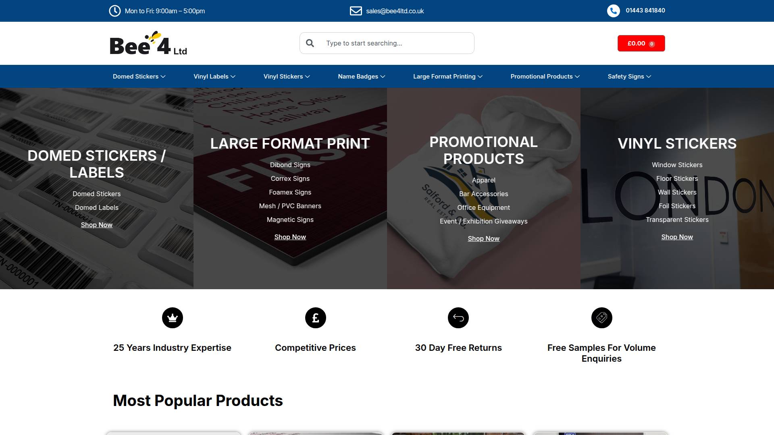774x435 pixels.
Task: Click the phone icon in top bar
Action: click(613, 11)
